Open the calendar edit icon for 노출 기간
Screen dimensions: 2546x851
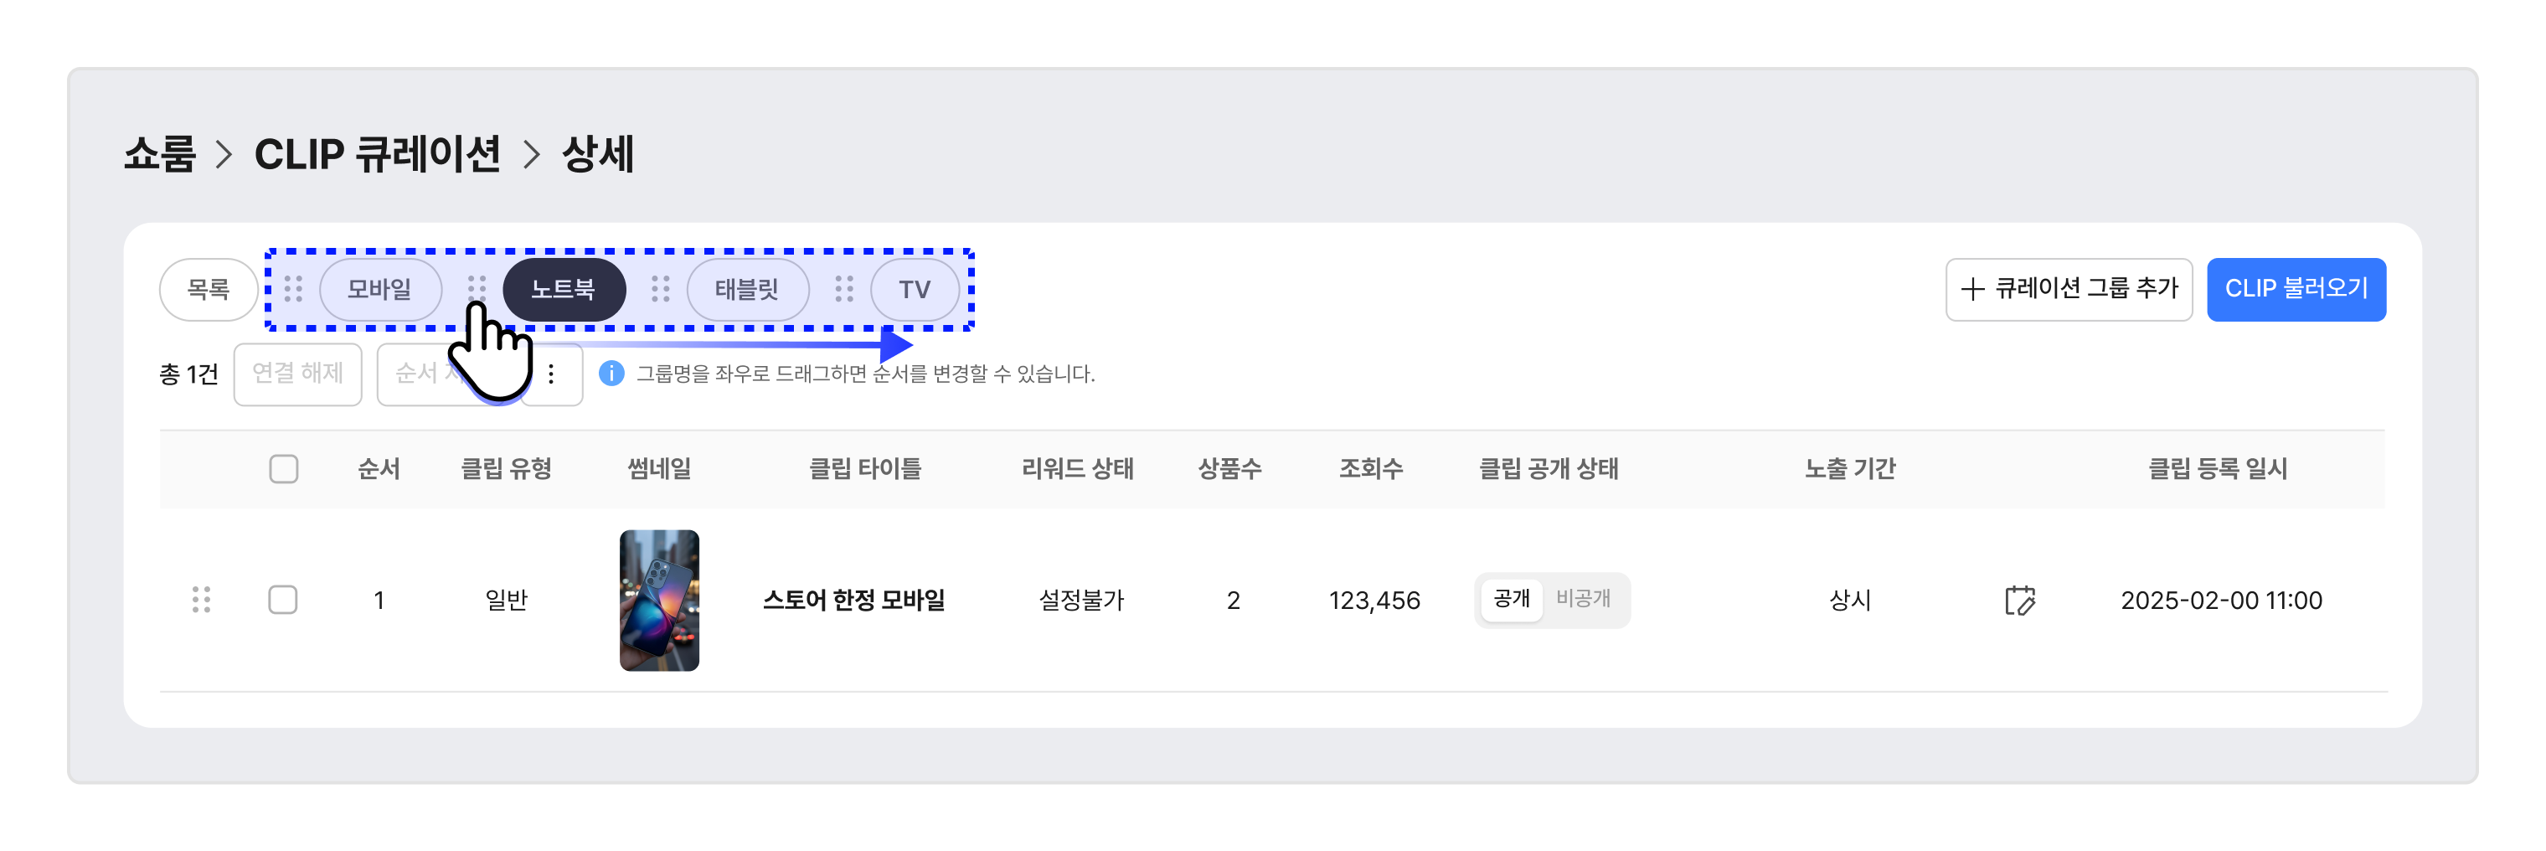coord(2020,600)
